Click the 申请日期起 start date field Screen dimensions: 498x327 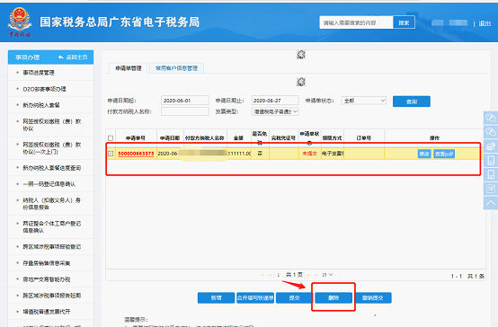(185, 101)
